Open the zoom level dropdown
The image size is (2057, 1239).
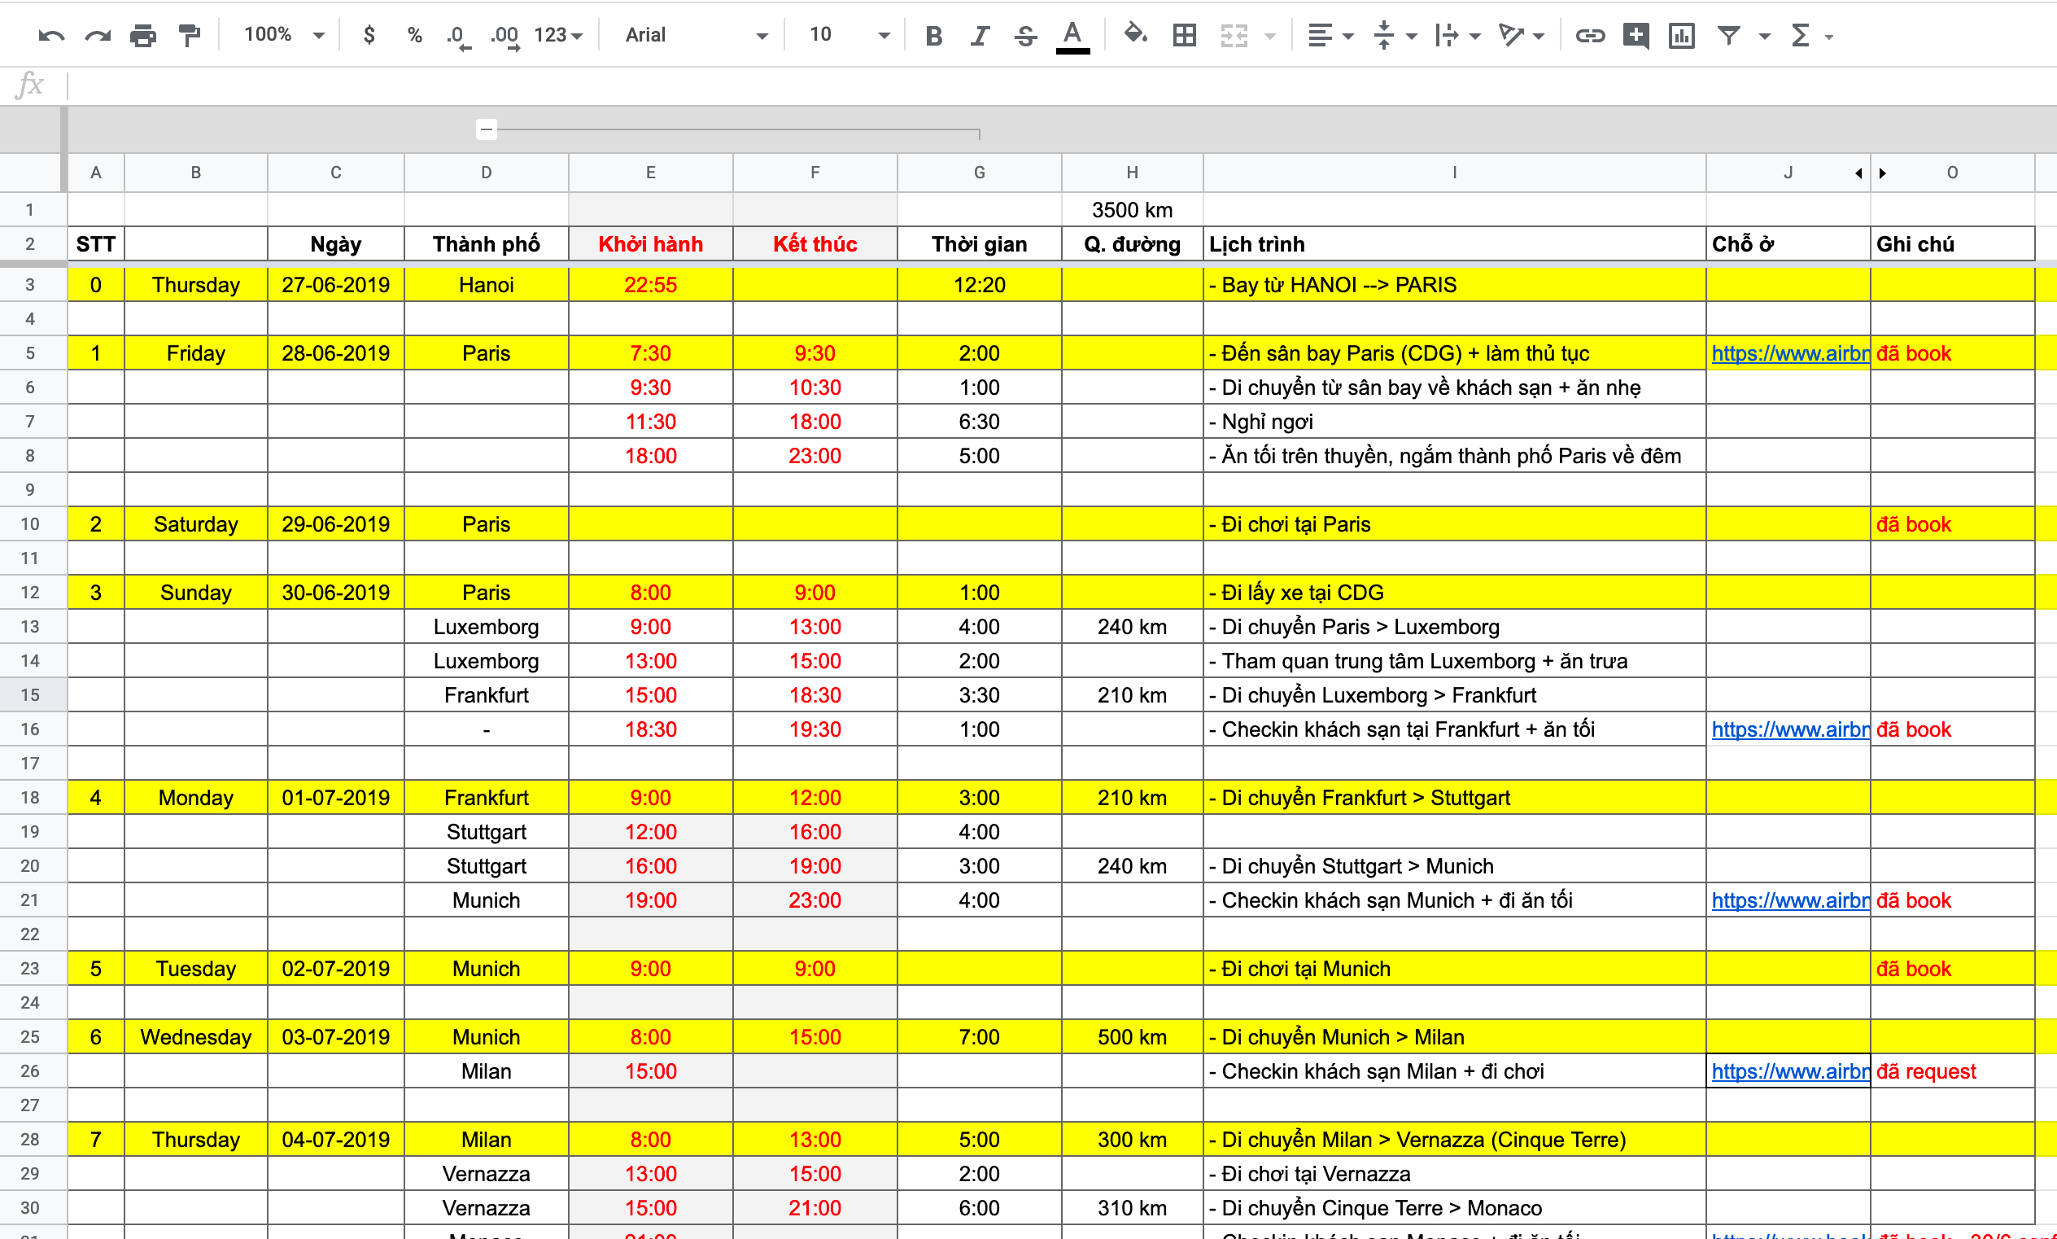pos(283,35)
